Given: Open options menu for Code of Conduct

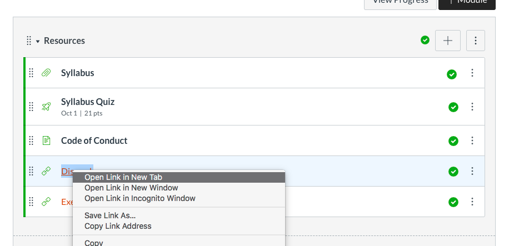Looking at the screenshot, I should pyautogui.click(x=472, y=140).
